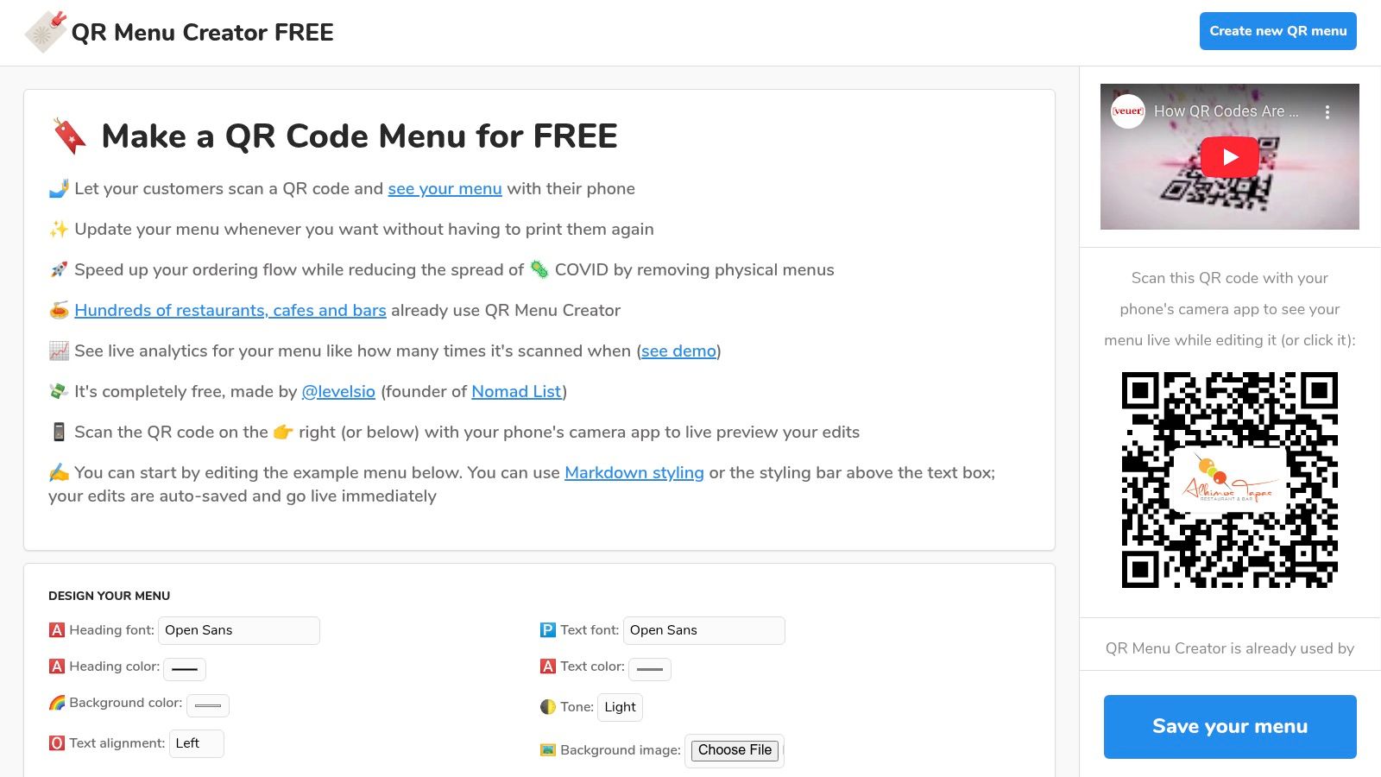1381x777 pixels.
Task: Open the Text alignment dropdown
Action: [197, 743]
